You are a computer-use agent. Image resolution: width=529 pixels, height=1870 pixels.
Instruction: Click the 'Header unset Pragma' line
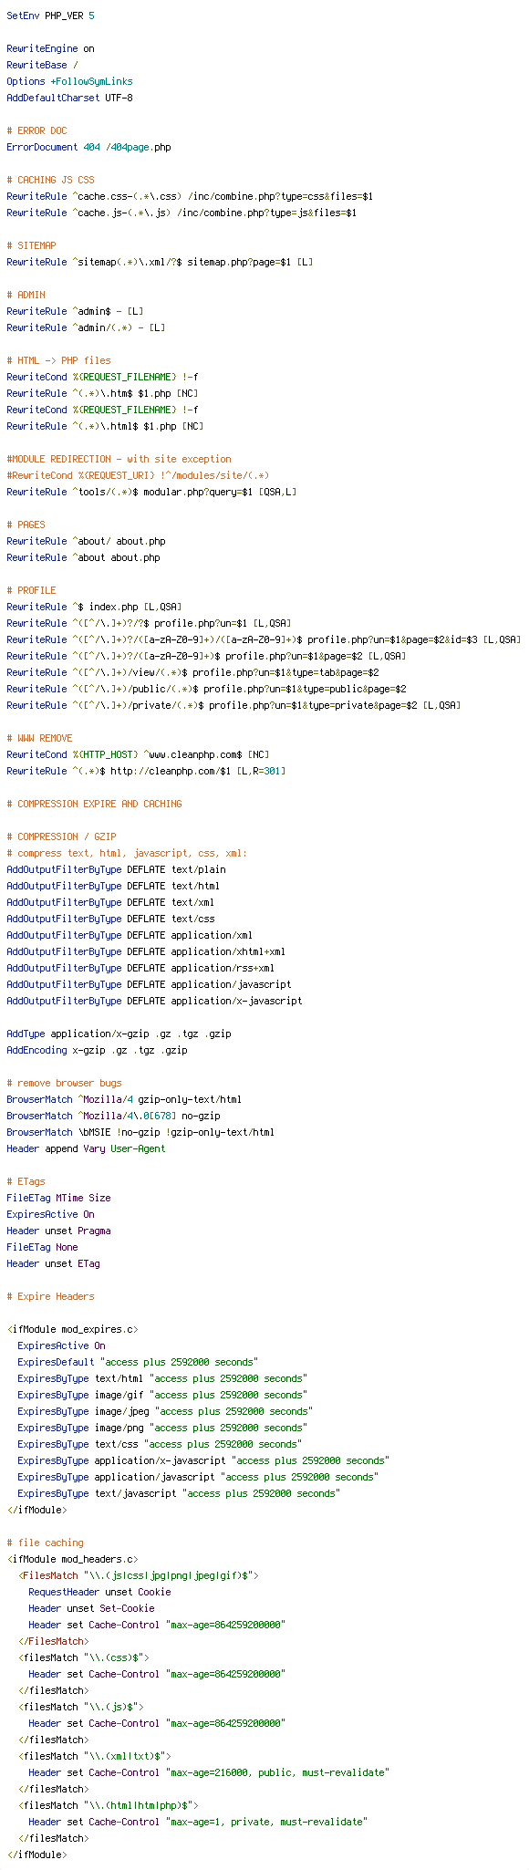[x=58, y=1231]
